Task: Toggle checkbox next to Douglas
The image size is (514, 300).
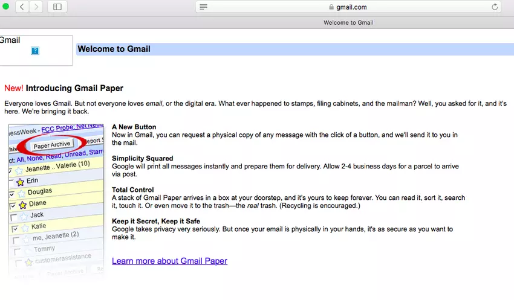Action: (x=12, y=194)
